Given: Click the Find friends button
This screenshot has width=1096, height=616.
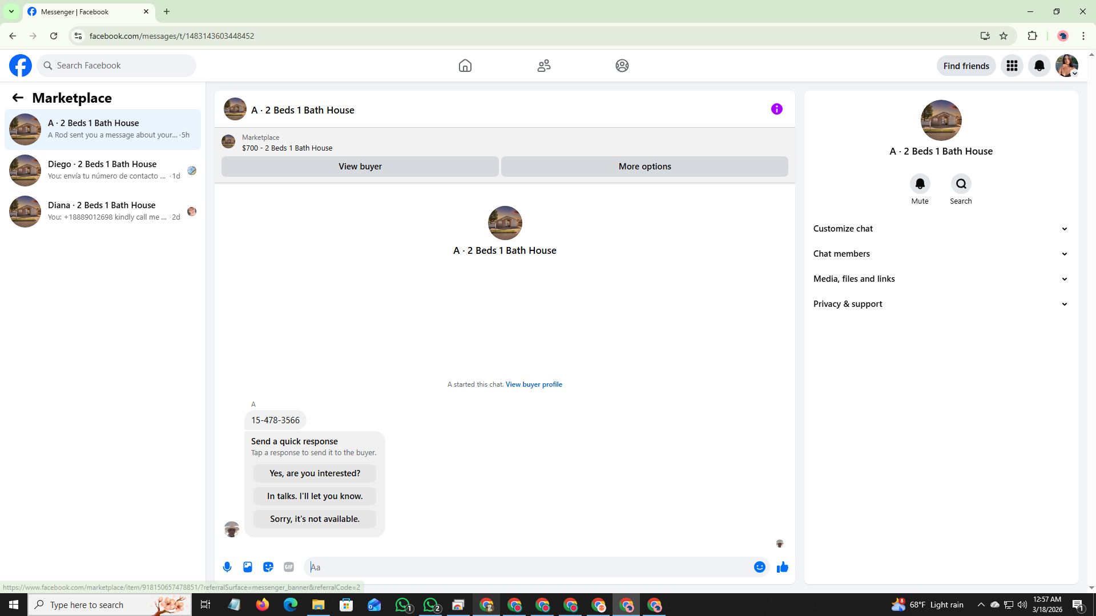Looking at the screenshot, I should coord(966,66).
